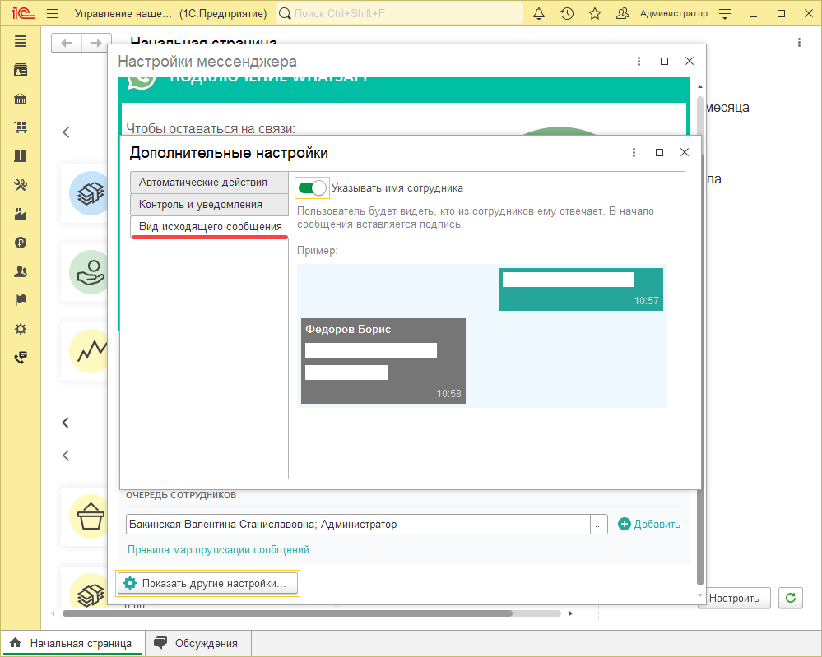Toggle the 'Указывать имя сотрудника' switch
This screenshot has width=822, height=657.
click(312, 188)
